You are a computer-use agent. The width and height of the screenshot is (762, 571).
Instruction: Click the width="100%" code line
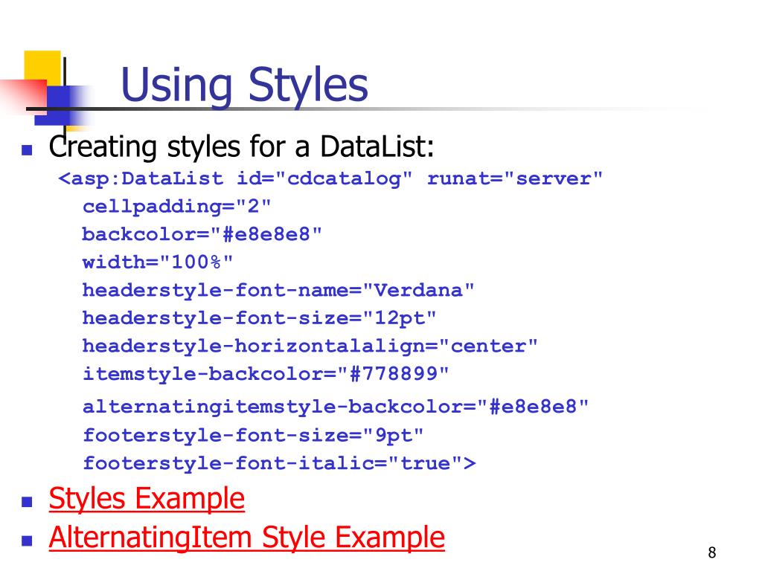click(158, 262)
